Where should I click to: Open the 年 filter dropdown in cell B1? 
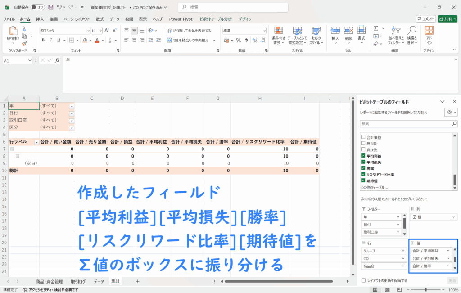coord(71,106)
